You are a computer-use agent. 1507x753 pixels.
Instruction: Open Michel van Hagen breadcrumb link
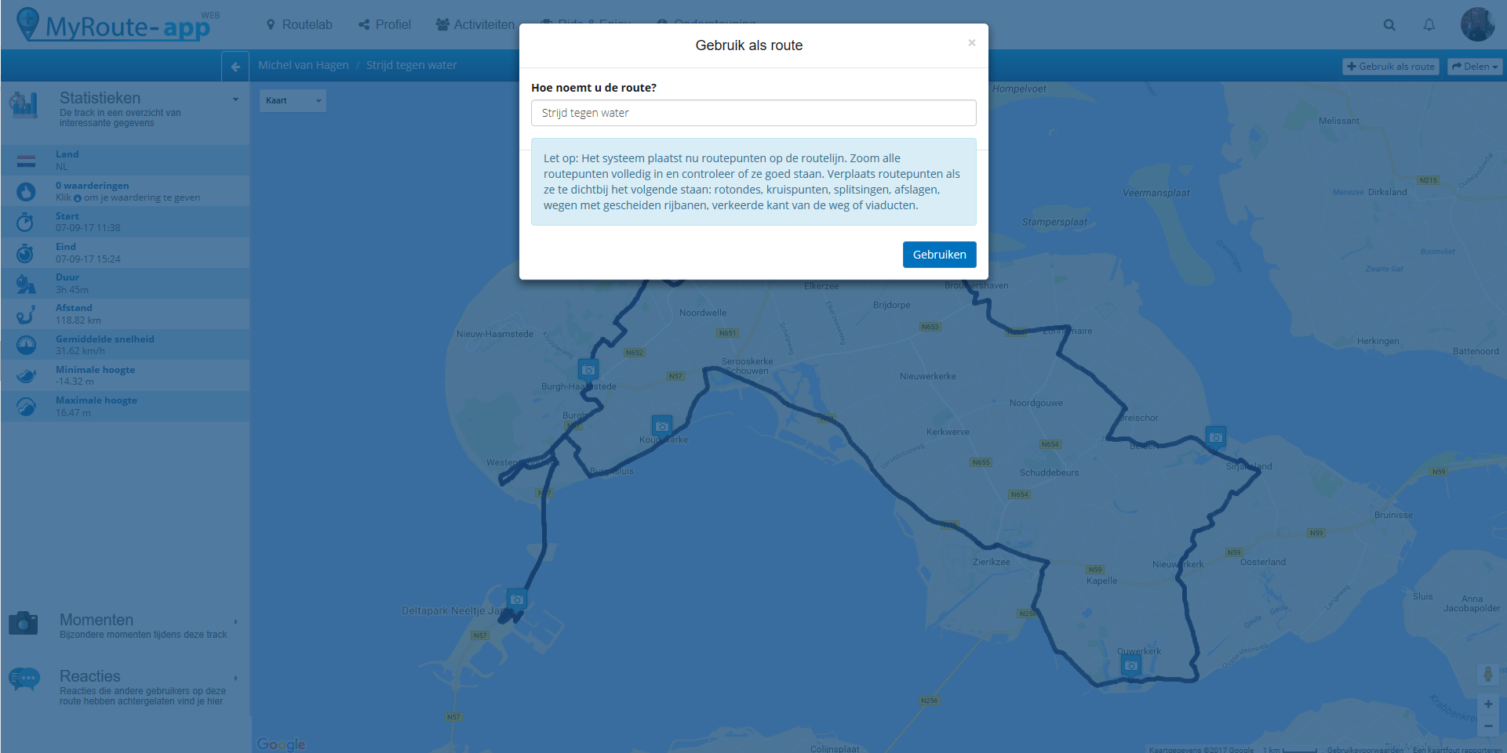[x=304, y=65]
